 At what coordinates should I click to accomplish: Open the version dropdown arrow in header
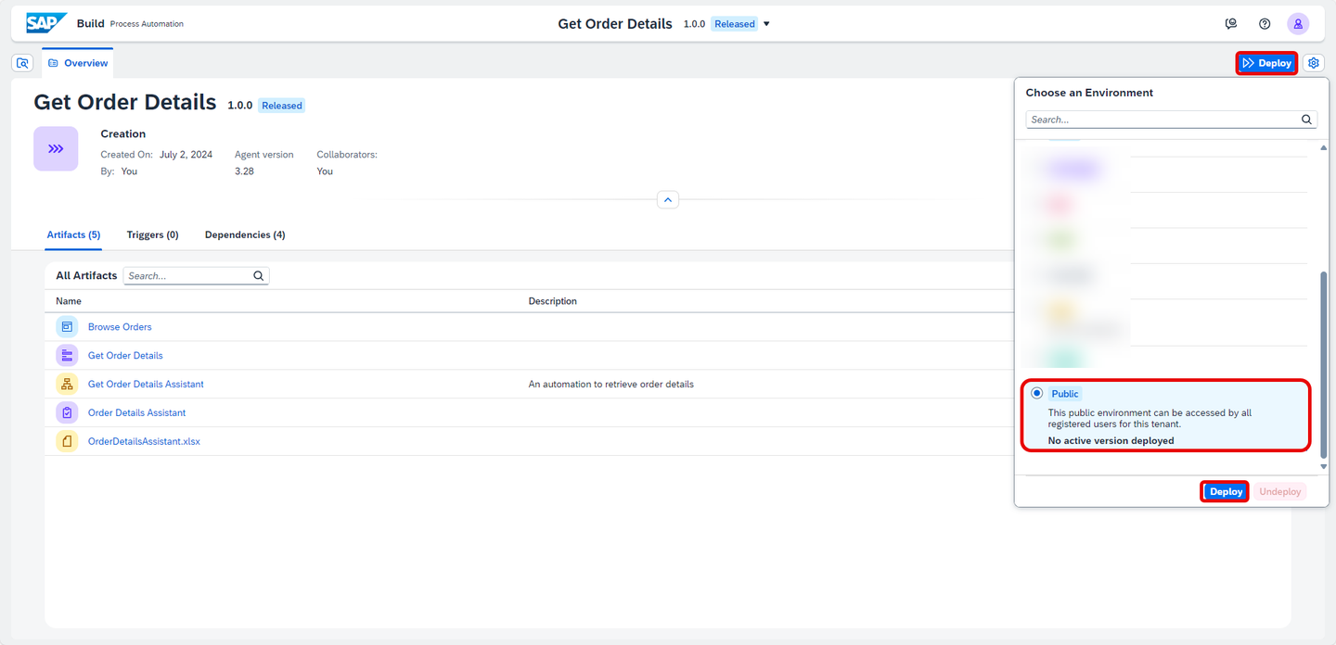pos(766,24)
